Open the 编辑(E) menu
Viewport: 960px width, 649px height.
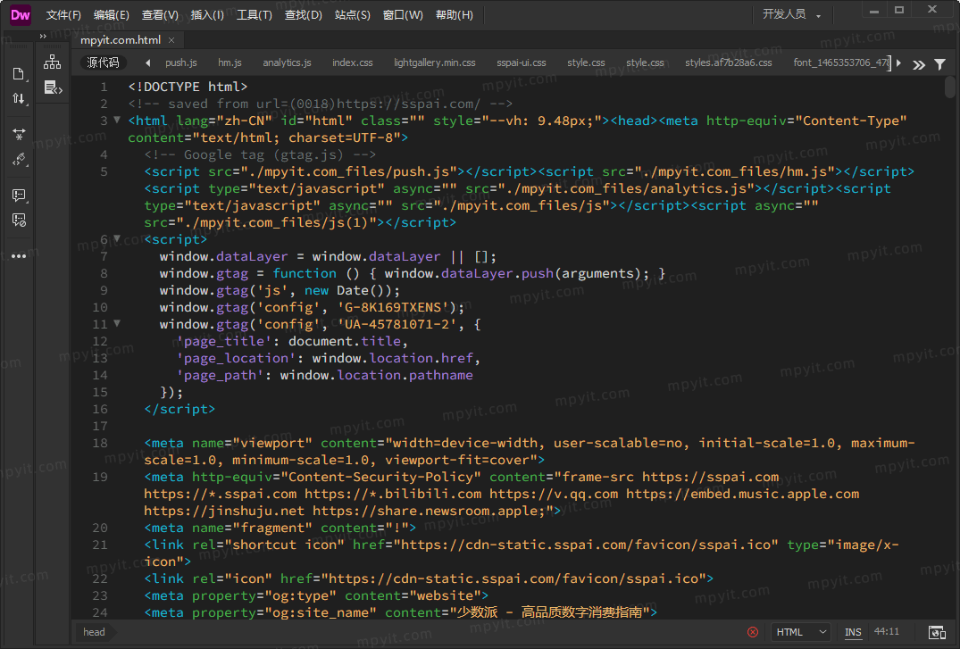pos(111,14)
